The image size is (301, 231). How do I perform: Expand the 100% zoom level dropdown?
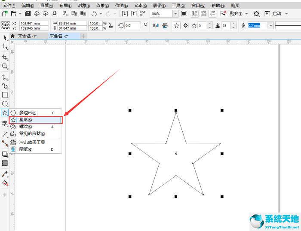(175, 14)
